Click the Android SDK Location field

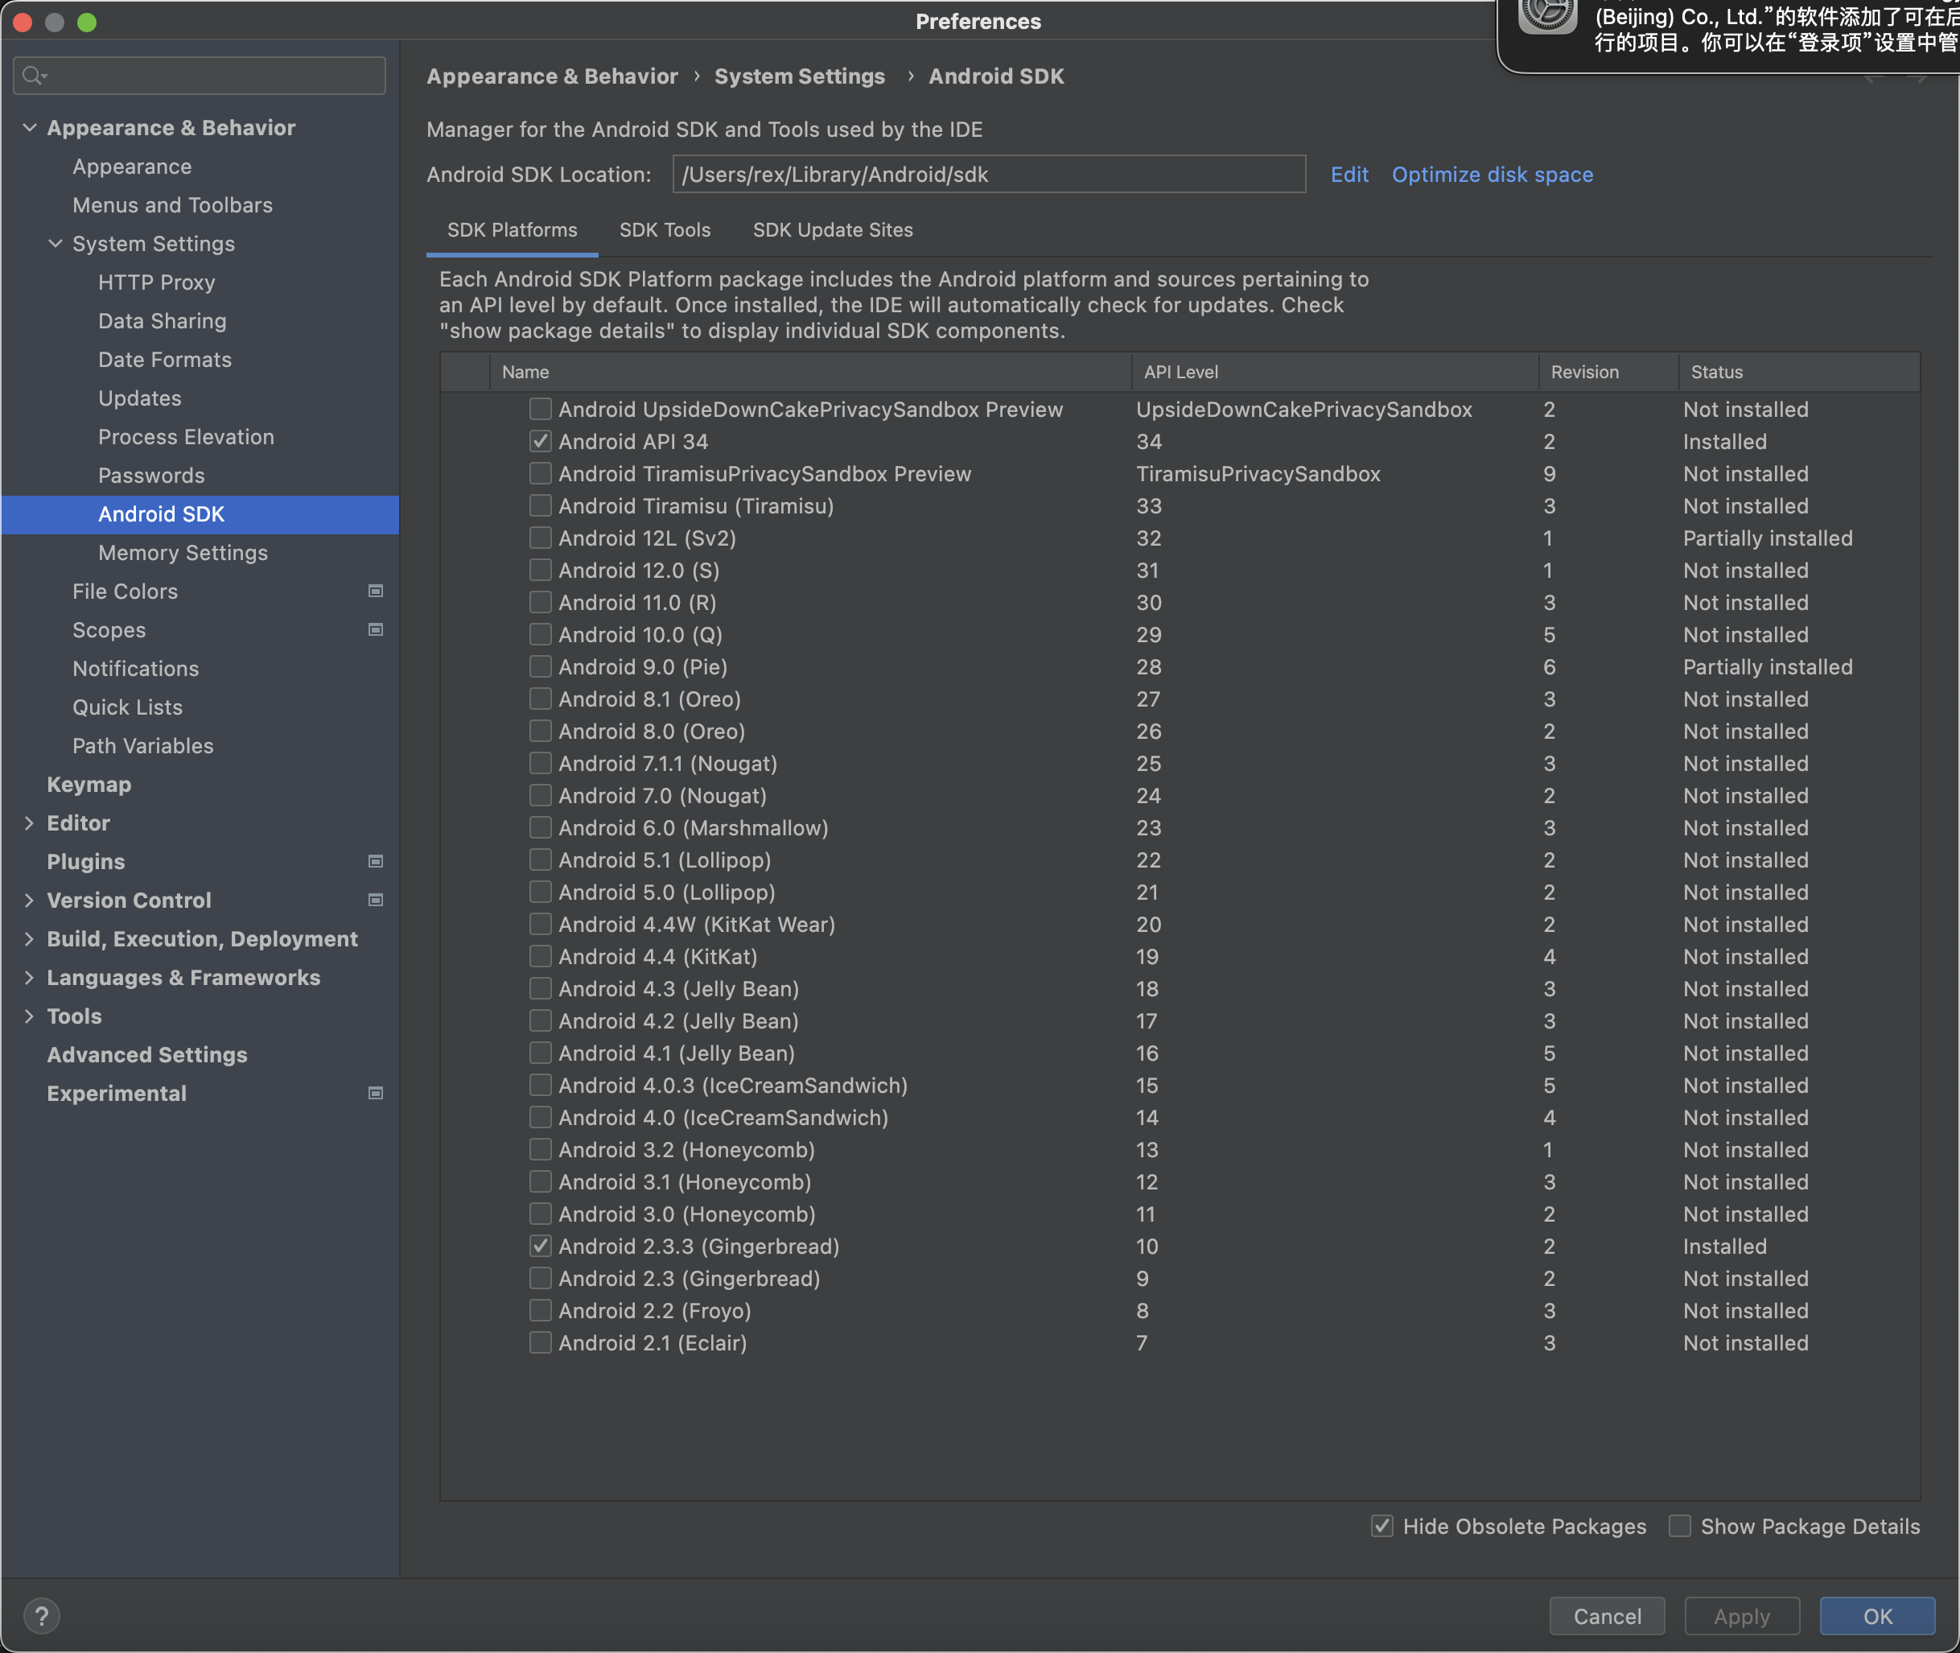click(987, 175)
